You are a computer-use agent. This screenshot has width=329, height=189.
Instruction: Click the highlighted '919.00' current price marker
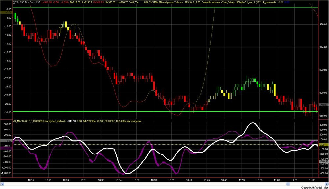(323, 105)
